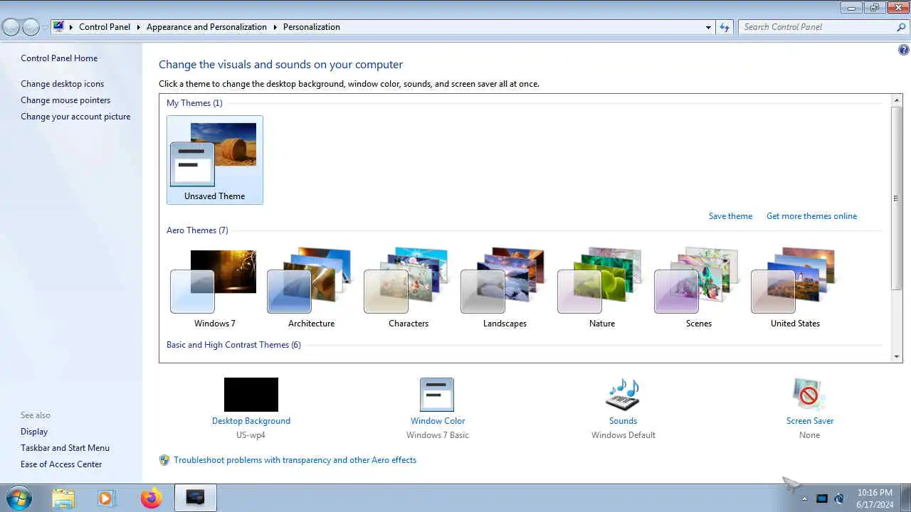Open address bar history dropdown

(708, 27)
